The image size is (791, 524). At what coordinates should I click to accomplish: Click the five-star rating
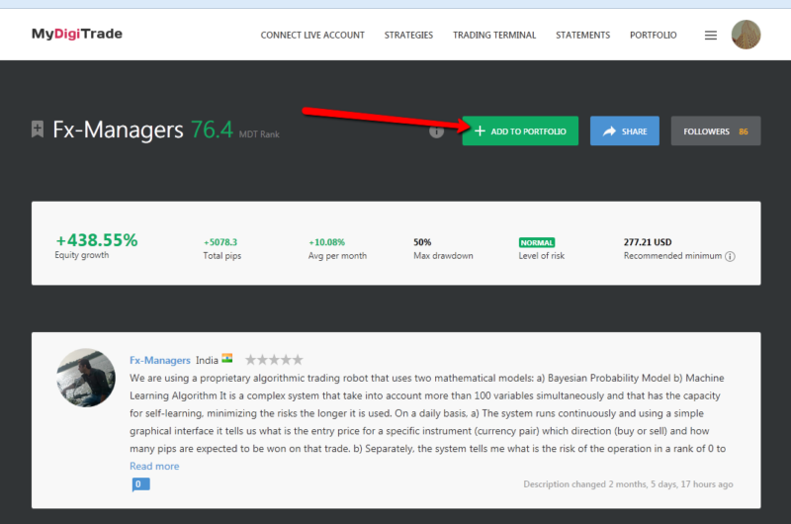click(274, 360)
